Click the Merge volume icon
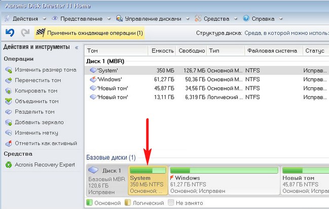The image size is (329, 209). point(9,101)
